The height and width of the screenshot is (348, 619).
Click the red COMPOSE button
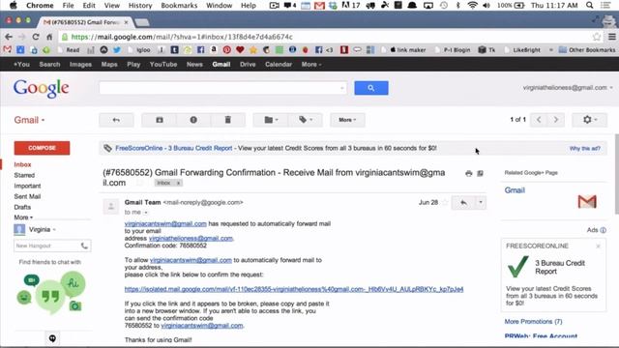tap(42, 148)
